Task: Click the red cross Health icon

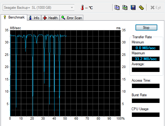Action: pos(45,18)
